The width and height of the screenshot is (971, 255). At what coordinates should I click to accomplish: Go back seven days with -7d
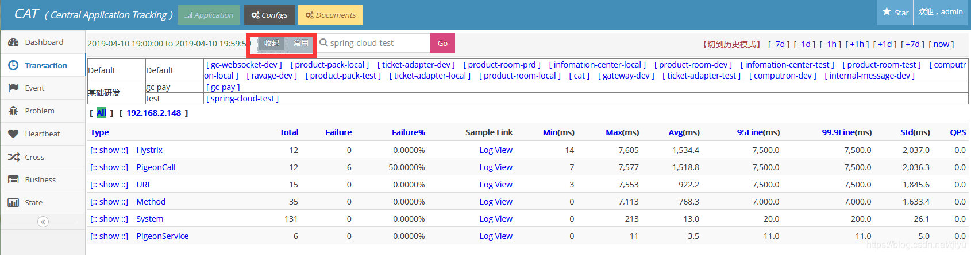[x=779, y=44]
